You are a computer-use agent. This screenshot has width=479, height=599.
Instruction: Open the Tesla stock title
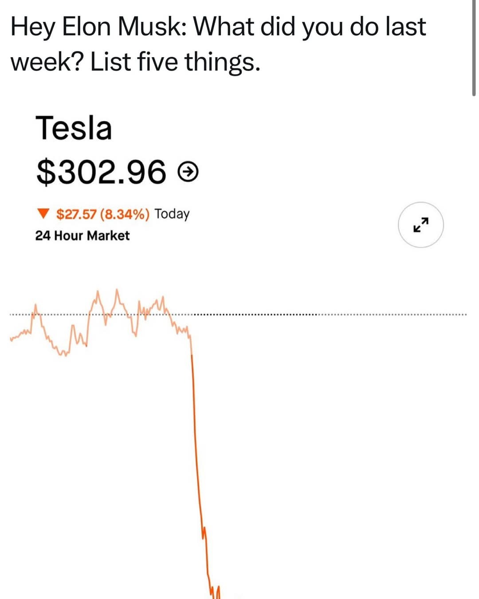click(x=74, y=128)
